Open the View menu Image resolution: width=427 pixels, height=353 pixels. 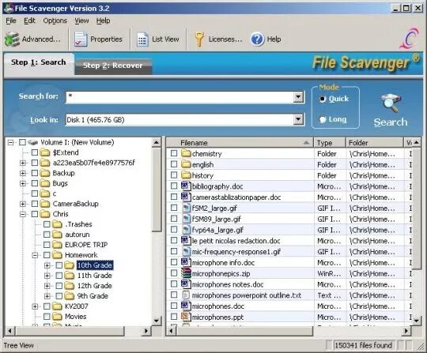(81, 21)
